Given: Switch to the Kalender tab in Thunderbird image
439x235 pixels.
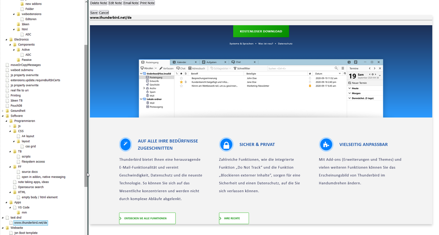Looking at the screenshot, I should [x=185, y=62].
